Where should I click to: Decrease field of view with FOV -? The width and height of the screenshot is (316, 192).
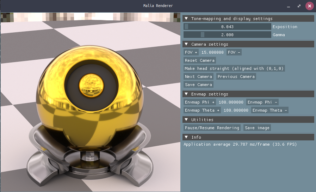point(234,52)
